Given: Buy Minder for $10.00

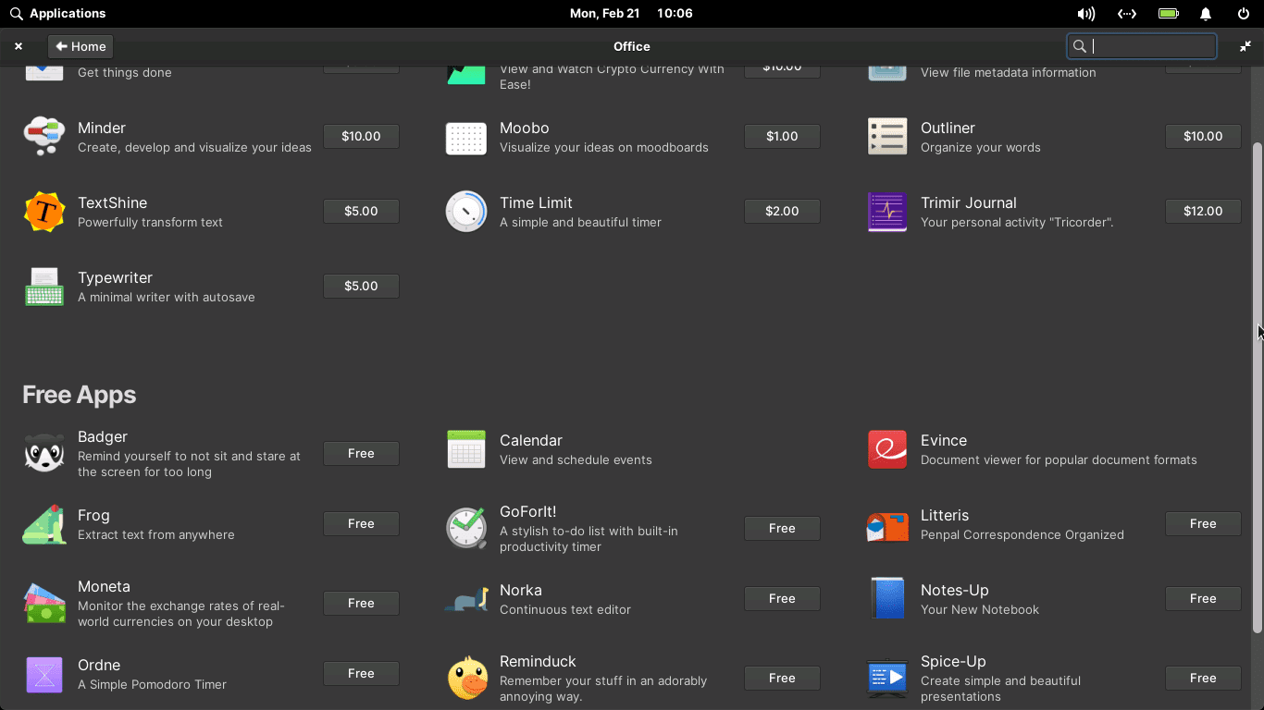Looking at the screenshot, I should coord(361,136).
